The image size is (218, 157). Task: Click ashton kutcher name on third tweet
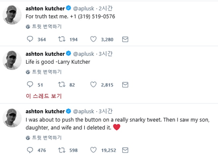pyautogui.click(x=45, y=111)
